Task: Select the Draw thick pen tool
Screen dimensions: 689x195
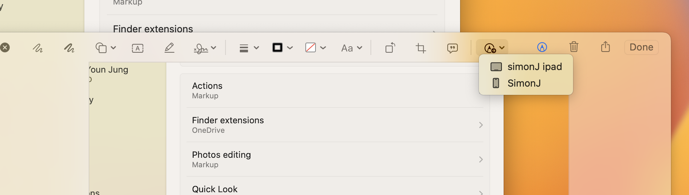Action: 69,48
